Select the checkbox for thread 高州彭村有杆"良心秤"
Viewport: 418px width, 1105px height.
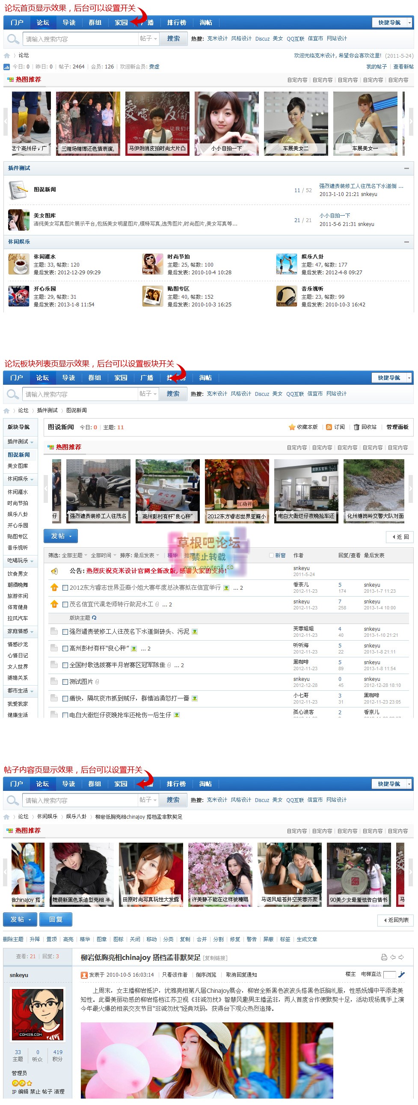(x=65, y=649)
